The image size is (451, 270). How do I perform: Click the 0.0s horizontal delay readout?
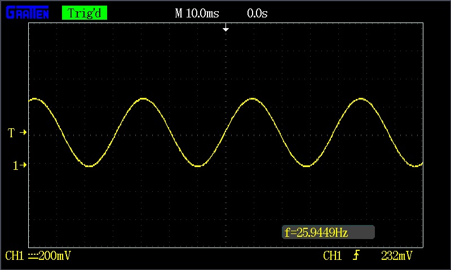(257, 13)
